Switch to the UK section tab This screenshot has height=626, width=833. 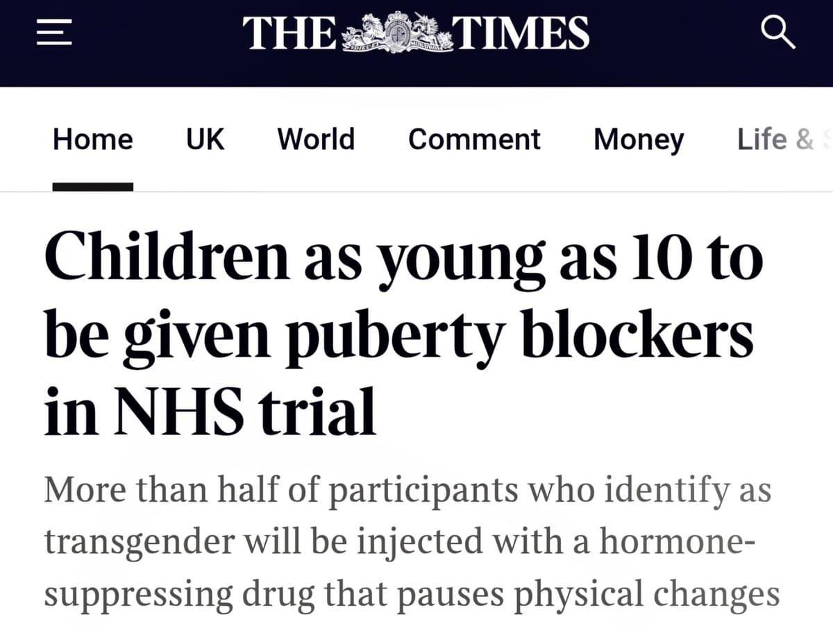click(x=204, y=139)
